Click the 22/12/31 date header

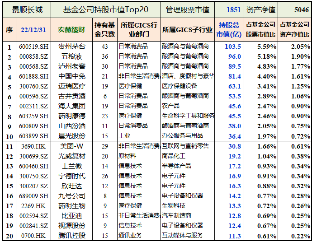point(33,30)
